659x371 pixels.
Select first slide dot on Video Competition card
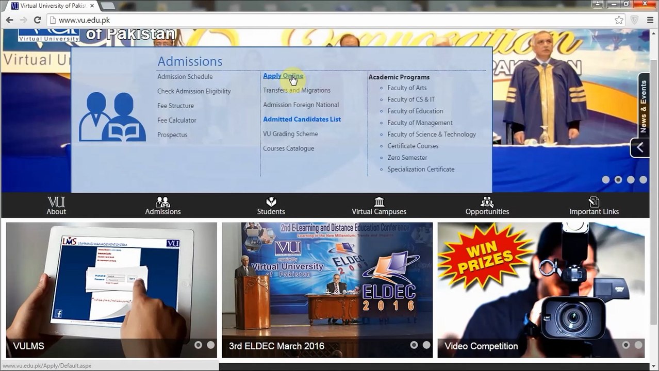click(626, 345)
